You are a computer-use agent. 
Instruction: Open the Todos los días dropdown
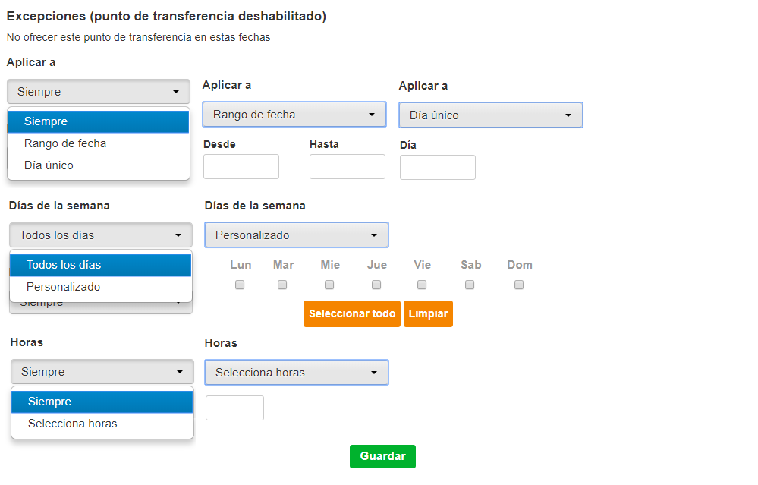click(101, 235)
